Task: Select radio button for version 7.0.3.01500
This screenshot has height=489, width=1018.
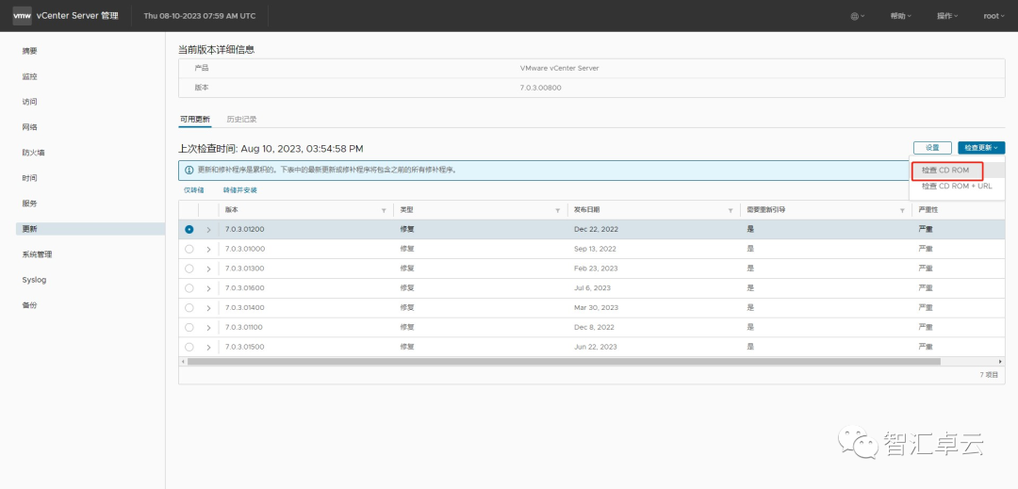Action: 189,347
